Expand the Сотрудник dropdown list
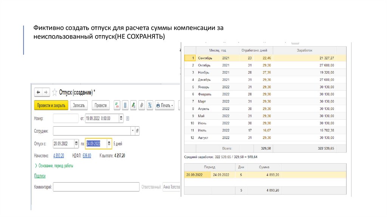 pyautogui.click(x=132, y=131)
